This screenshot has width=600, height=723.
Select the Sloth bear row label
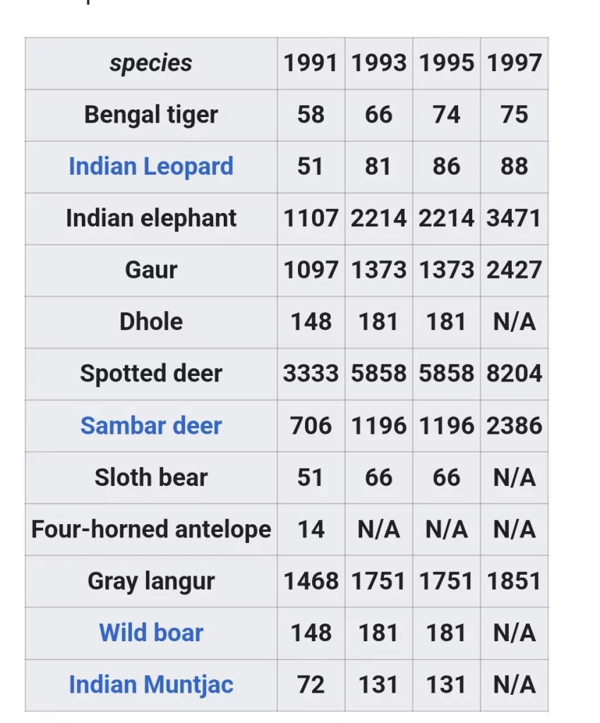pyautogui.click(x=151, y=477)
